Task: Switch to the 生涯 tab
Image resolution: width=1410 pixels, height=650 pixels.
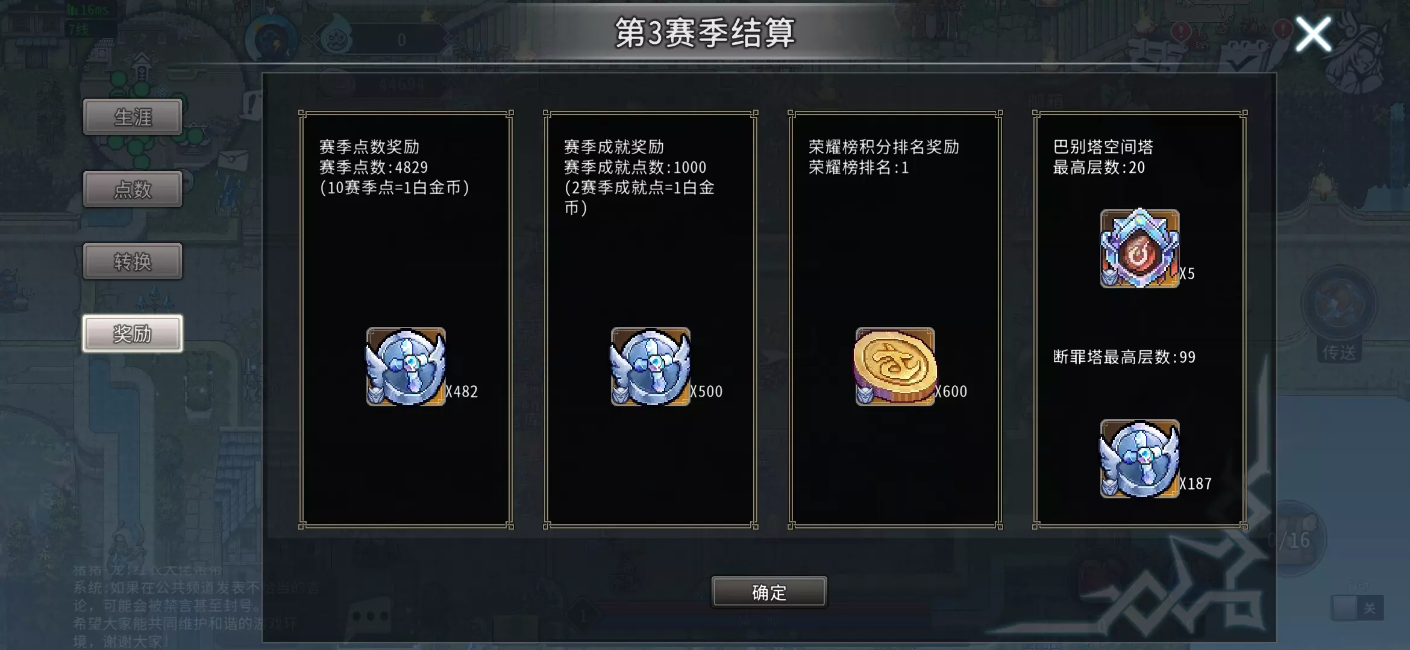Action: click(x=133, y=117)
